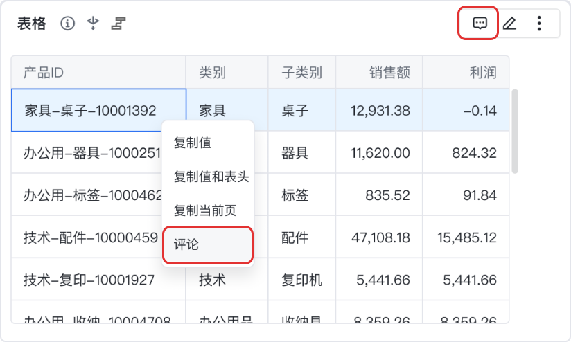Click 复制当前页 in context menu

pos(206,210)
